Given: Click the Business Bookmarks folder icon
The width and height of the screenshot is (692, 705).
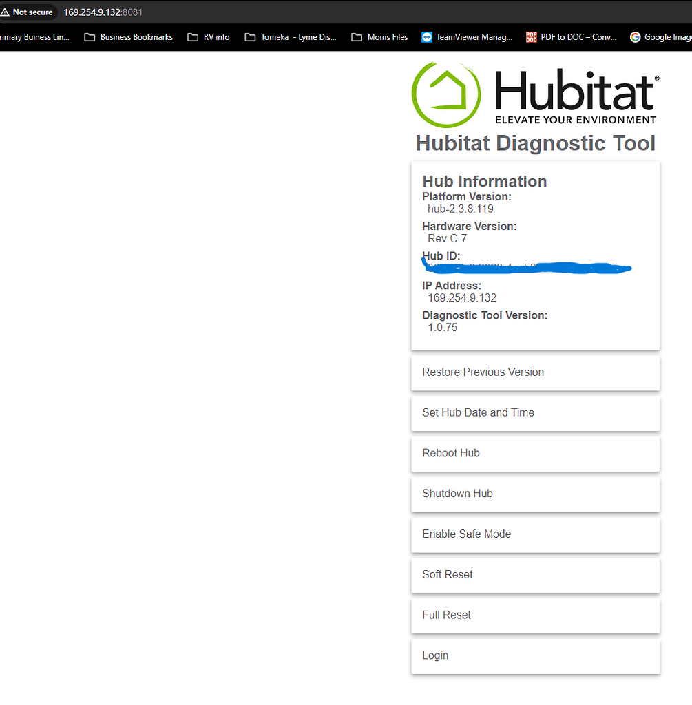Looking at the screenshot, I should (x=90, y=37).
